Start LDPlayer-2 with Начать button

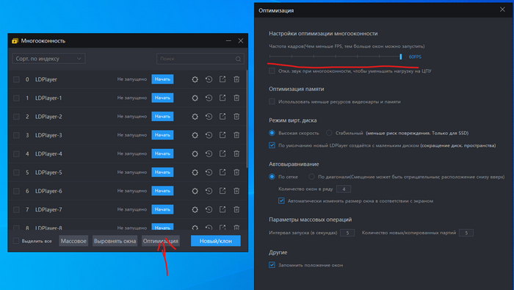[x=162, y=116]
